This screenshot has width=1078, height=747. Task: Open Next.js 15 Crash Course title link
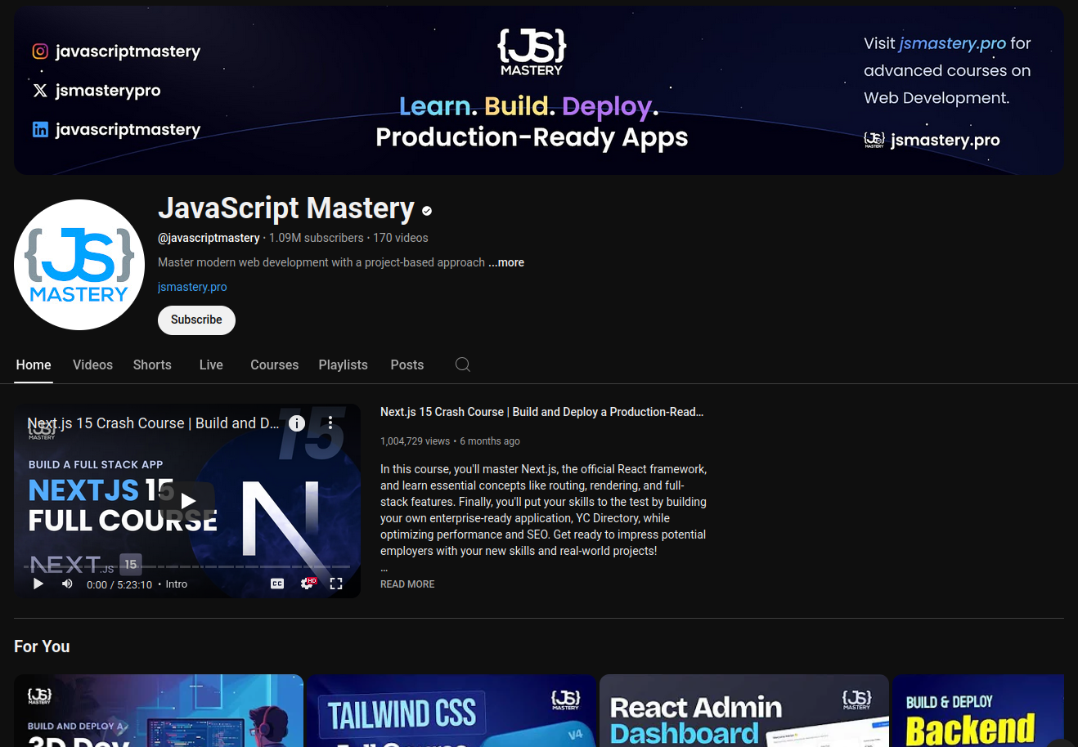[541, 412]
